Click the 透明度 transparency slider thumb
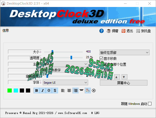This screenshot has height=118, width=156. point(71,57)
